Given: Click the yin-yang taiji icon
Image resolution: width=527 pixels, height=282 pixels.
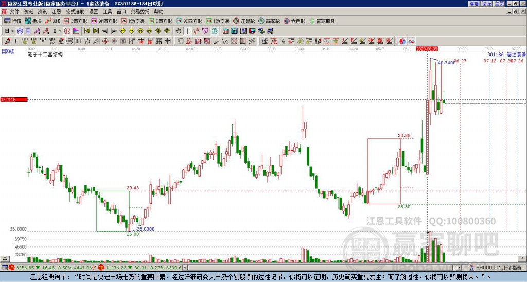Looking at the screenshot, I should (x=402, y=41).
